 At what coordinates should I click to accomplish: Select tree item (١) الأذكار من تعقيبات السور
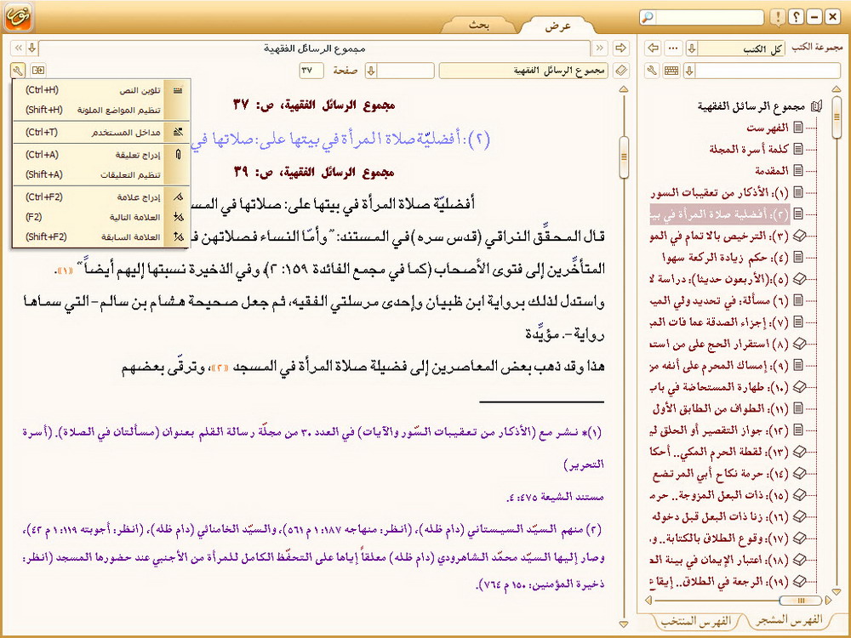(719, 192)
